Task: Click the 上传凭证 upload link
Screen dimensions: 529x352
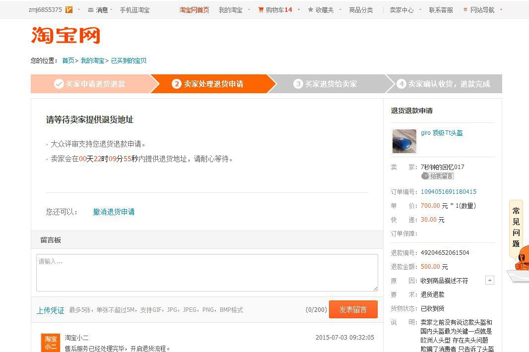Action: pyautogui.click(x=50, y=310)
